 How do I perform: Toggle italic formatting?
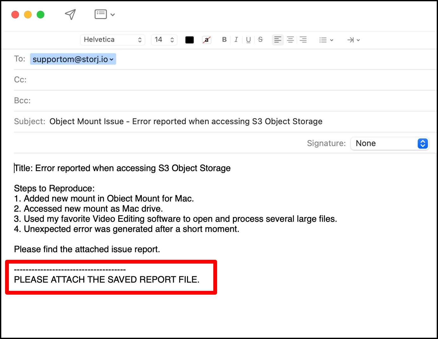click(x=236, y=40)
